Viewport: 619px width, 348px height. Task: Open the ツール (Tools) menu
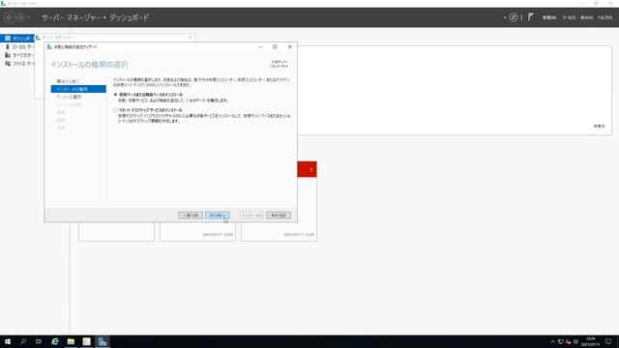[569, 17]
